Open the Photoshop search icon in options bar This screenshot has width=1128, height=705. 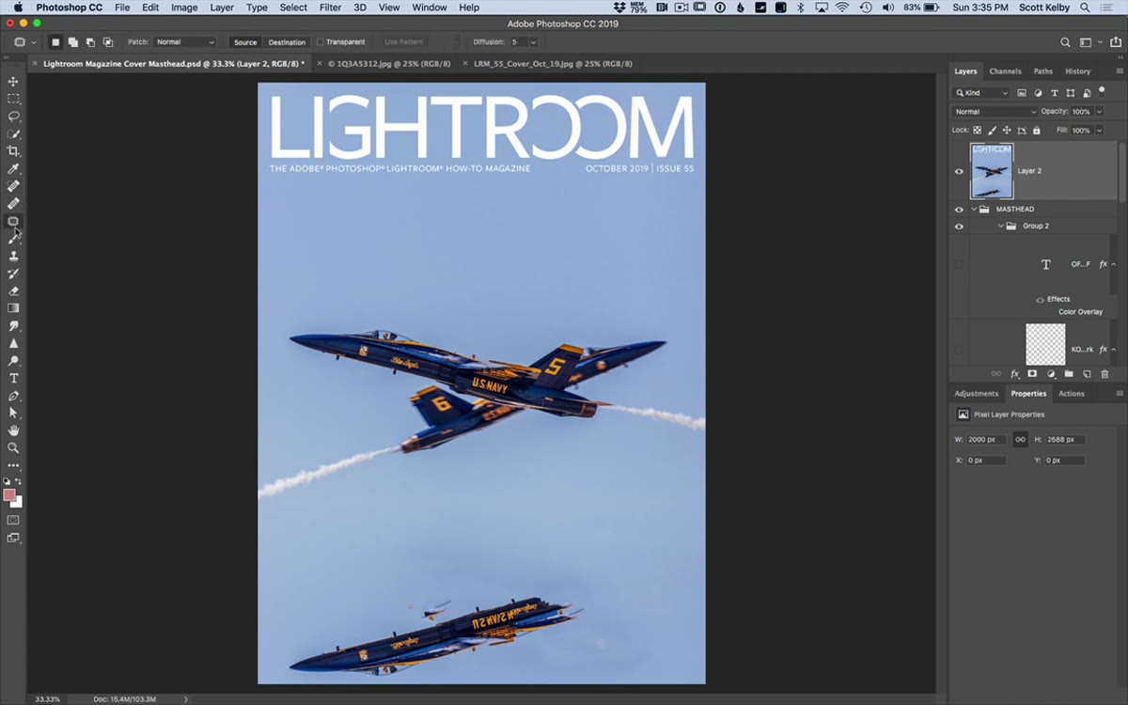point(1065,42)
